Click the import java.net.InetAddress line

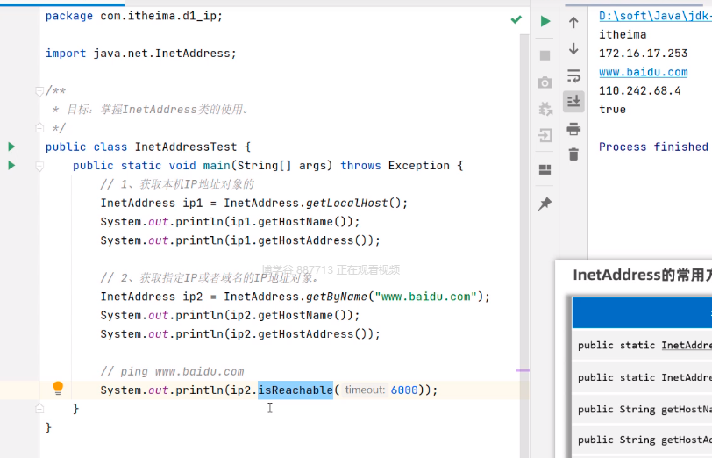[141, 54]
